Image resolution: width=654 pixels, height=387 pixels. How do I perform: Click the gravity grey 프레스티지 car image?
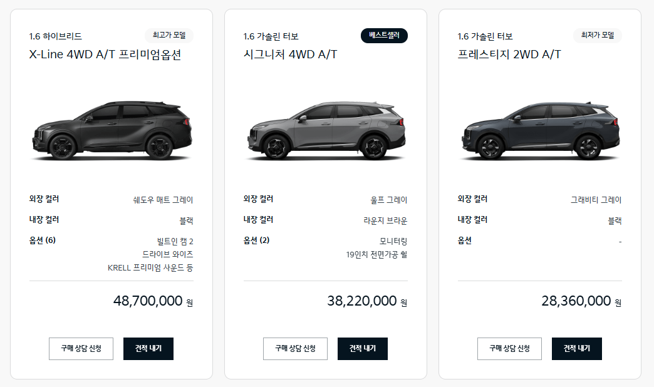pos(540,132)
